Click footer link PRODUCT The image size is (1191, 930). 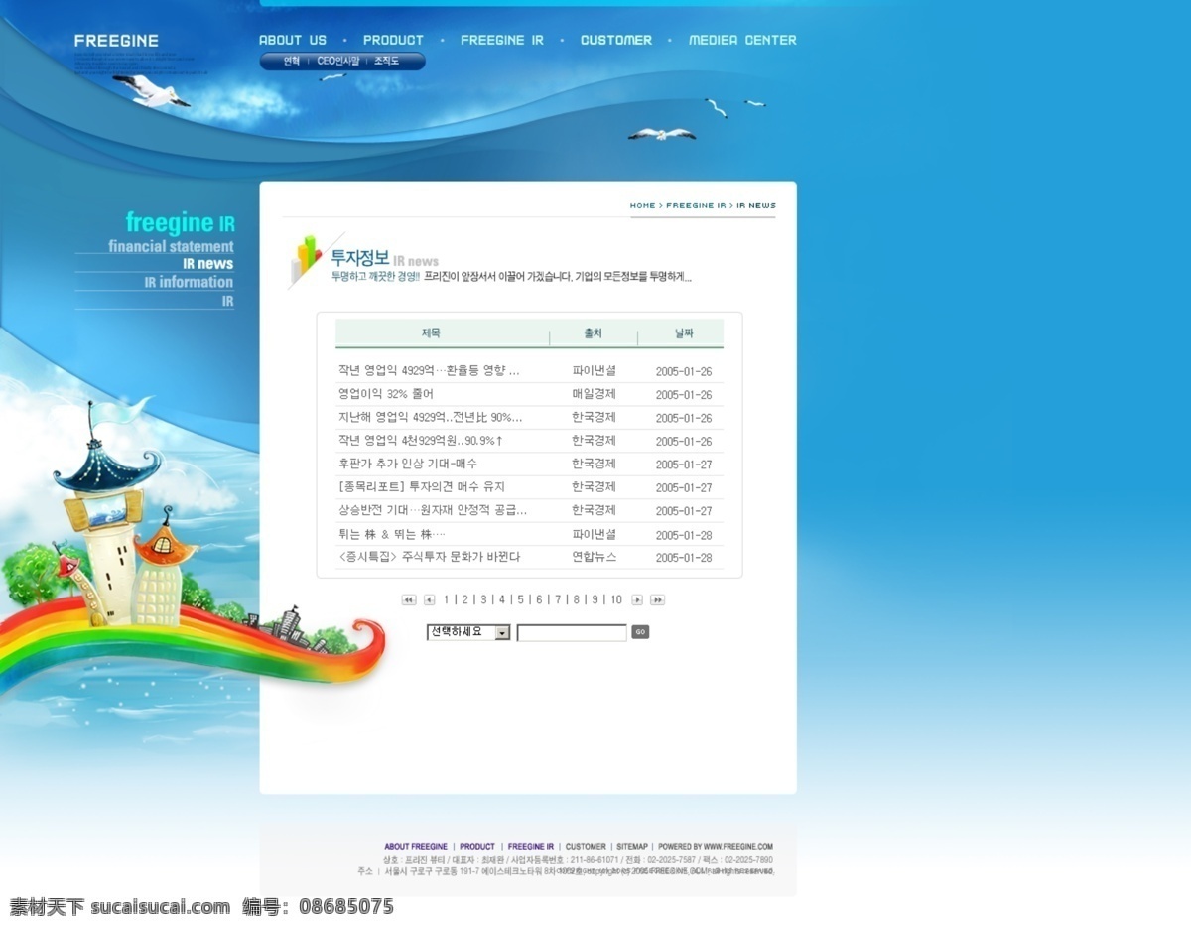[477, 847]
